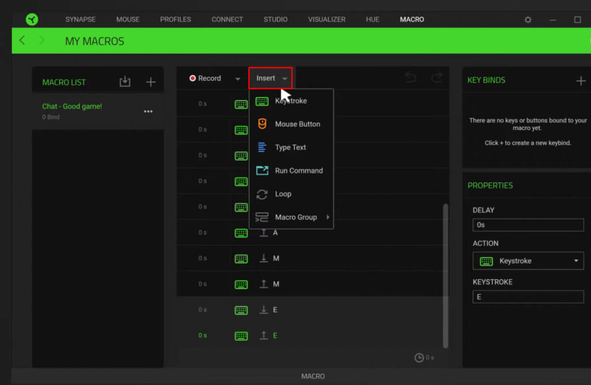Click the keyboard icon in the key up M row

coord(241,285)
